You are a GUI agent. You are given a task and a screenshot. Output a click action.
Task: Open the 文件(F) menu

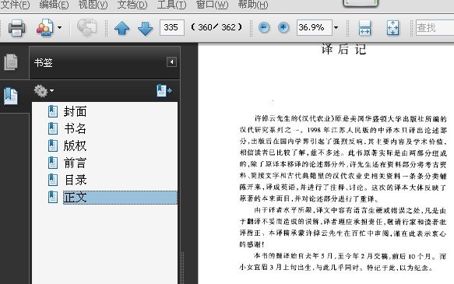coord(15,5)
